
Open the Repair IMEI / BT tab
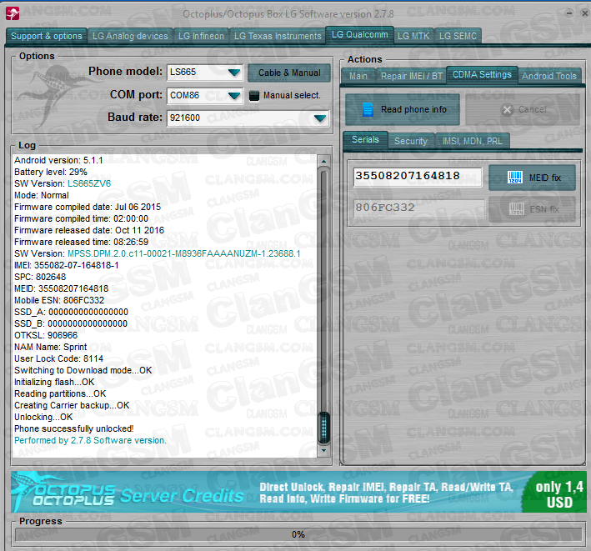coord(411,76)
